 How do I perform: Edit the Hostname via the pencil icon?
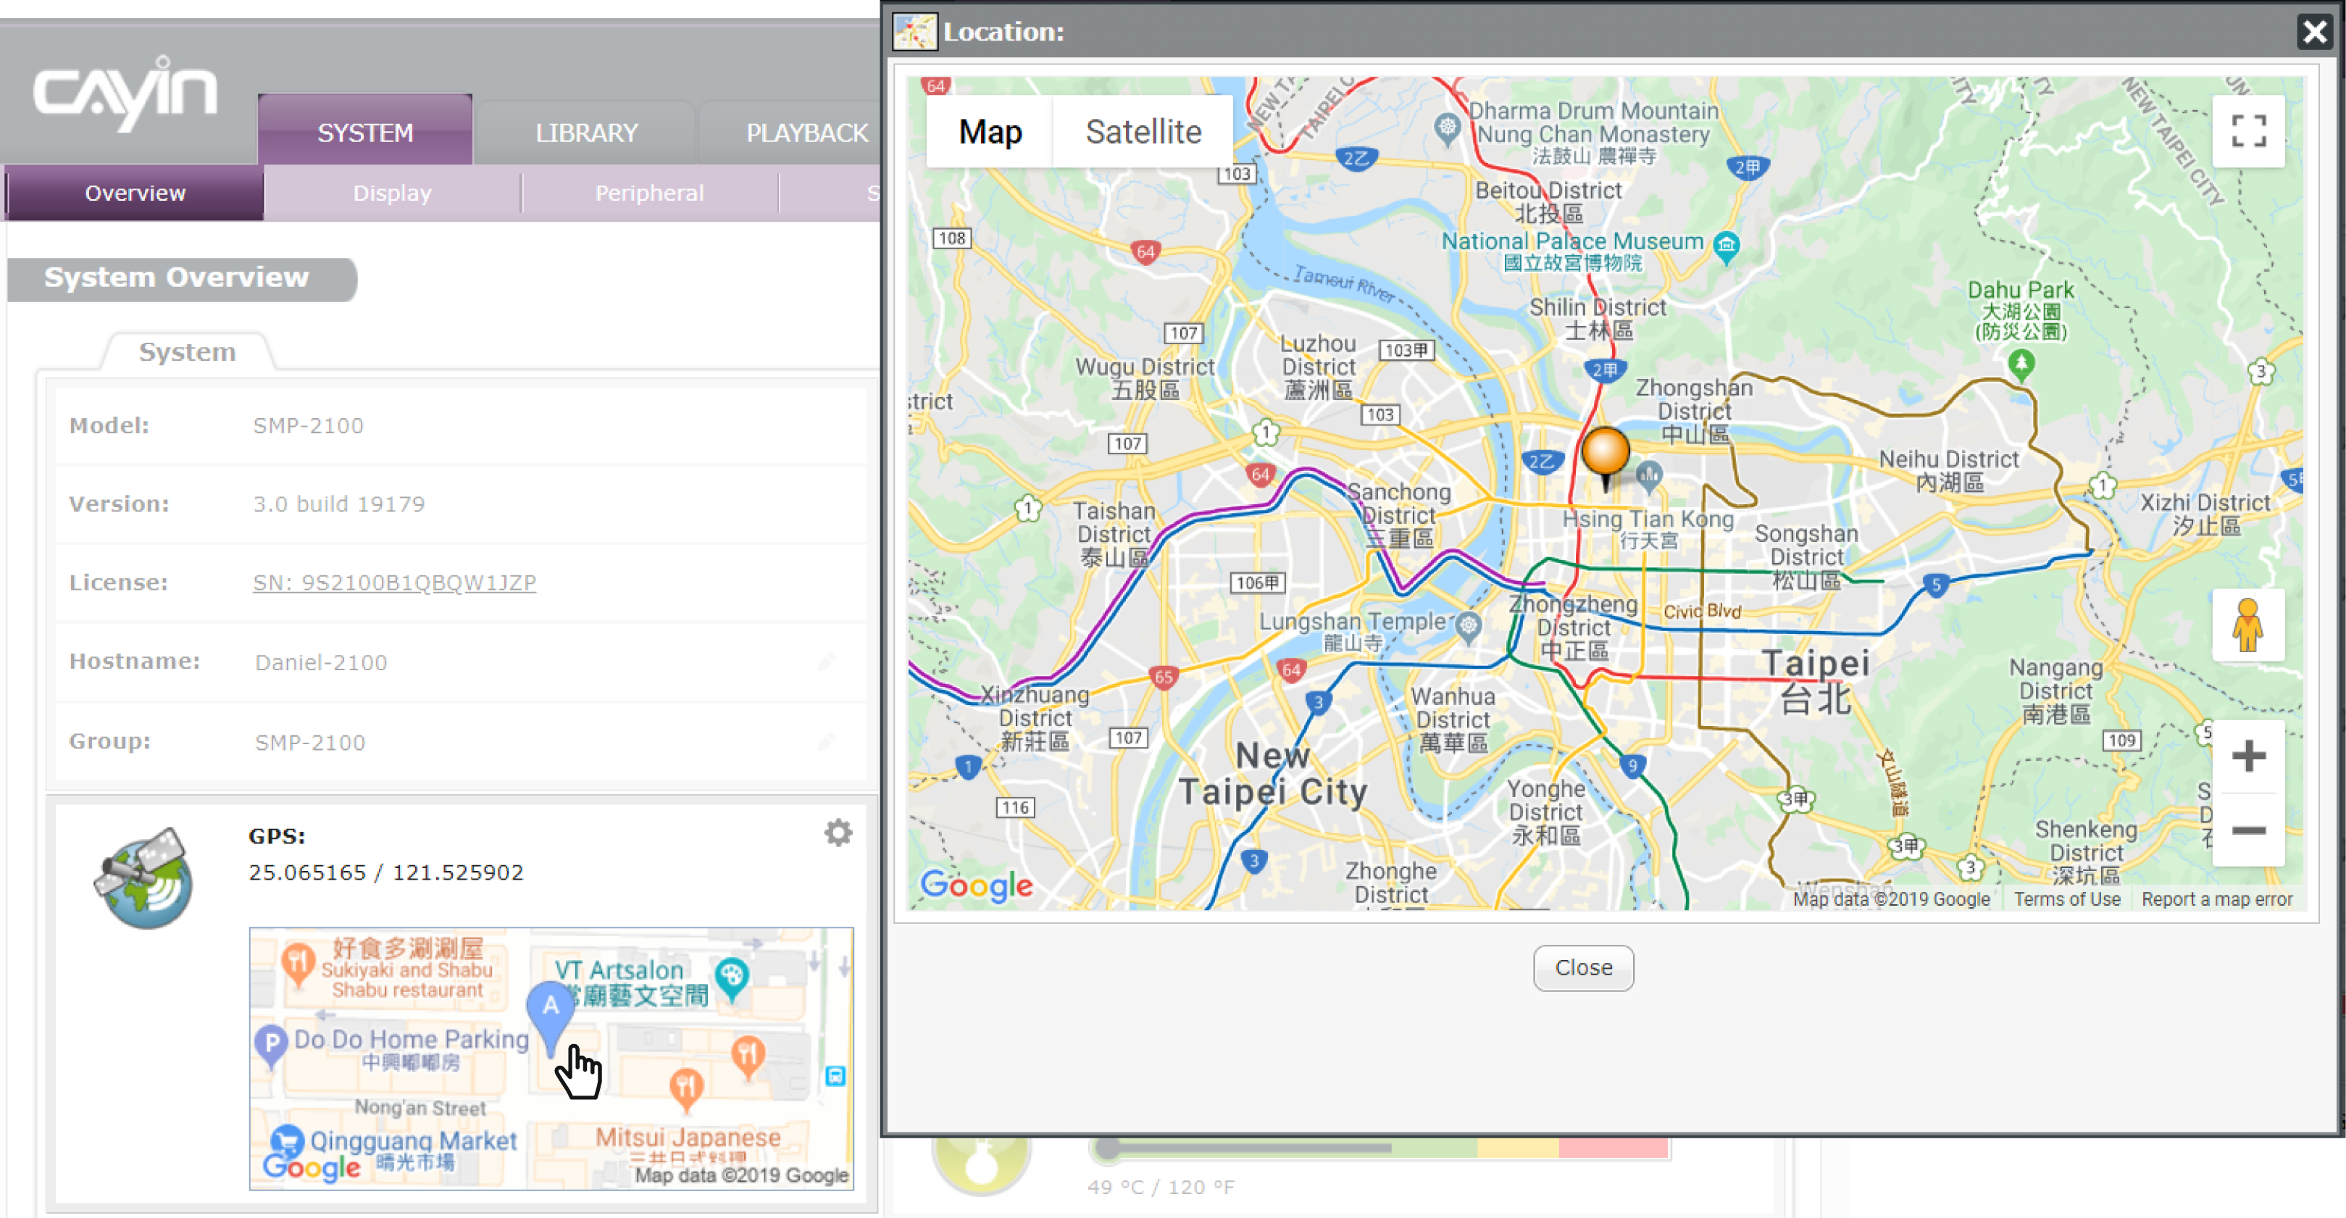tap(826, 662)
